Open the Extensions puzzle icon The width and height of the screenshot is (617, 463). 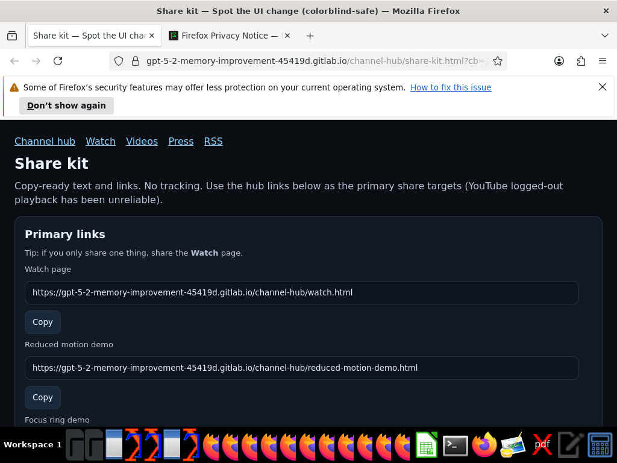tap(581, 61)
